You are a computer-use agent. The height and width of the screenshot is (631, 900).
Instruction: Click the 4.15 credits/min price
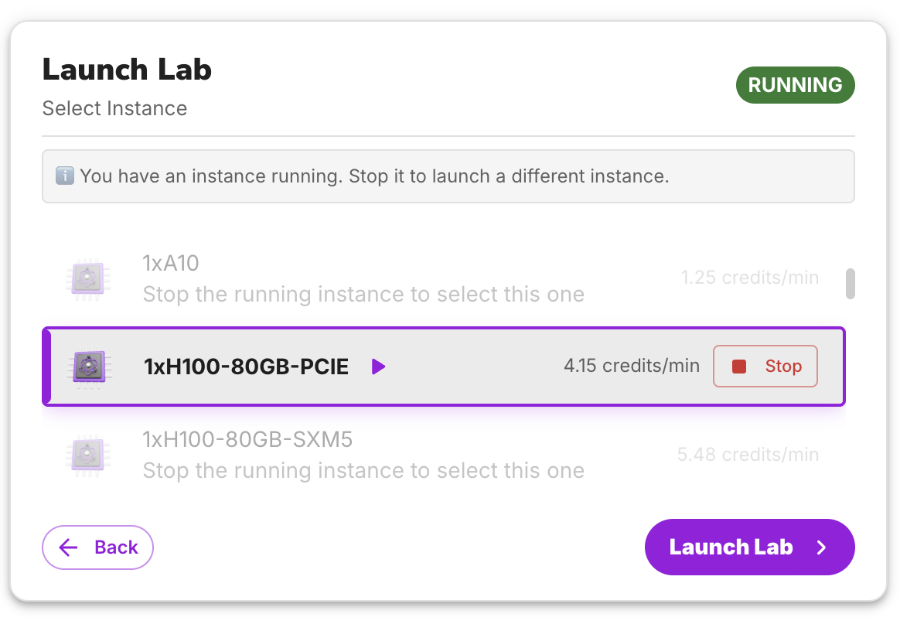(x=631, y=367)
